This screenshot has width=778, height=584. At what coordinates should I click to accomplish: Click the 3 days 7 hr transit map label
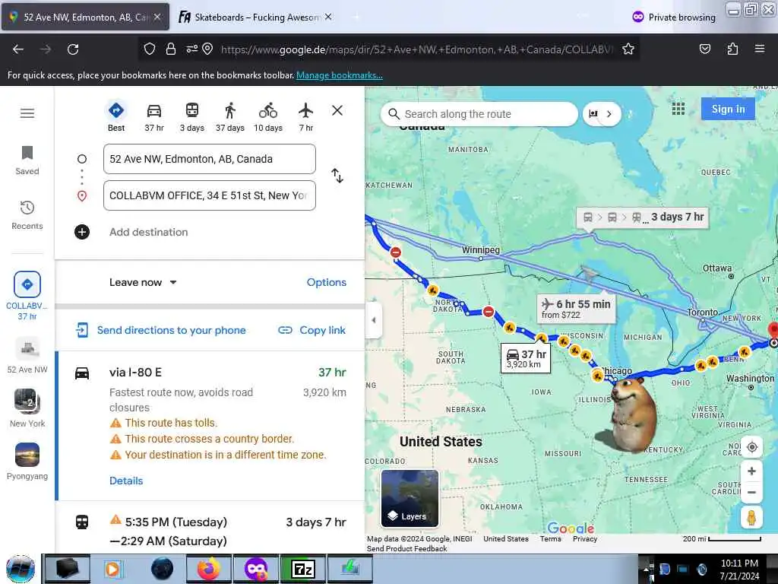[643, 217]
